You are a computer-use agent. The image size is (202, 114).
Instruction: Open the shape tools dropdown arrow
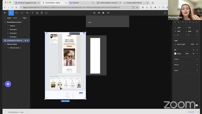[x=24, y=13]
